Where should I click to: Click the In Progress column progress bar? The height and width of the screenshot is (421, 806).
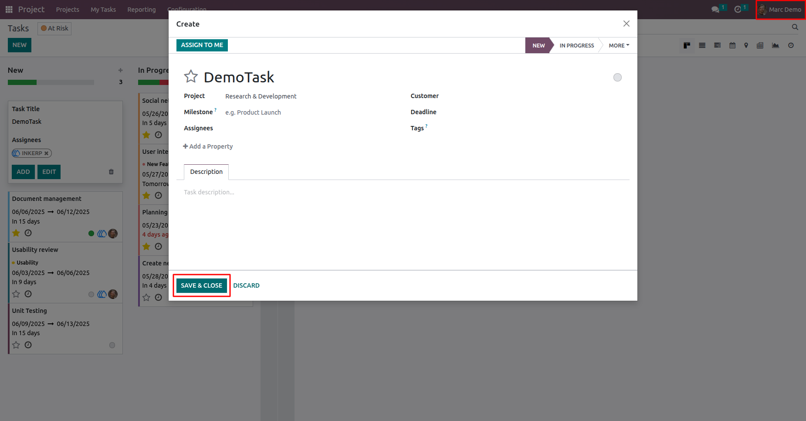pyautogui.click(x=153, y=82)
